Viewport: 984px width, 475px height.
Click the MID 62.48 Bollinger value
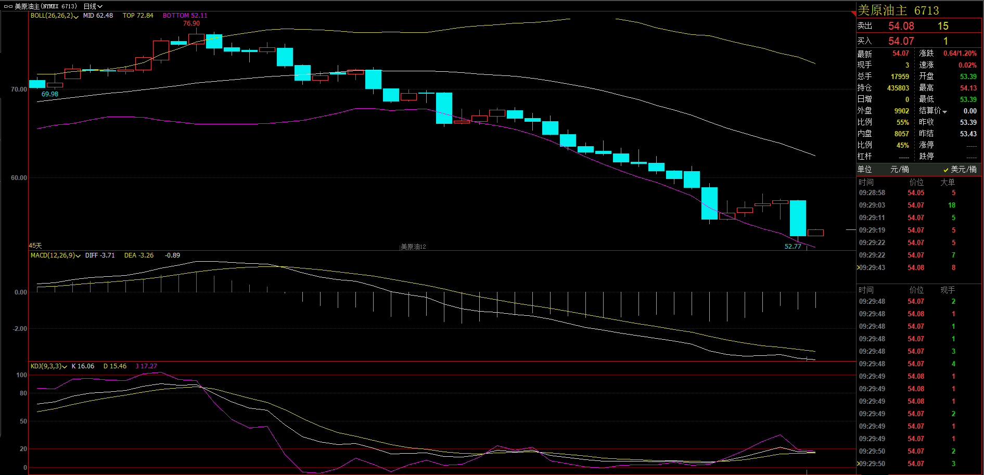point(98,16)
